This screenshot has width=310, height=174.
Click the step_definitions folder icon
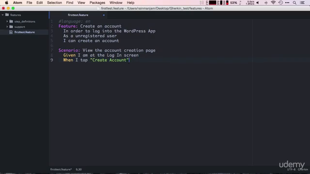point(11,21)
